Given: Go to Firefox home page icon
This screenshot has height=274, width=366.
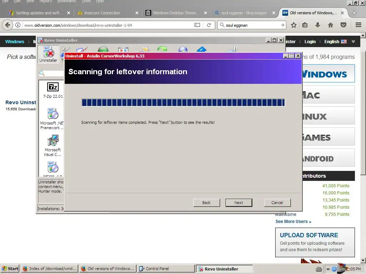Looking at the screenshot, I should coord(331,25).
